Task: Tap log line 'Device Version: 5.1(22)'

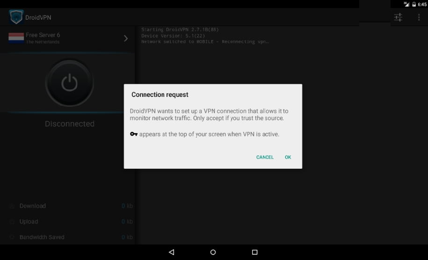Action: click(173, 36)
